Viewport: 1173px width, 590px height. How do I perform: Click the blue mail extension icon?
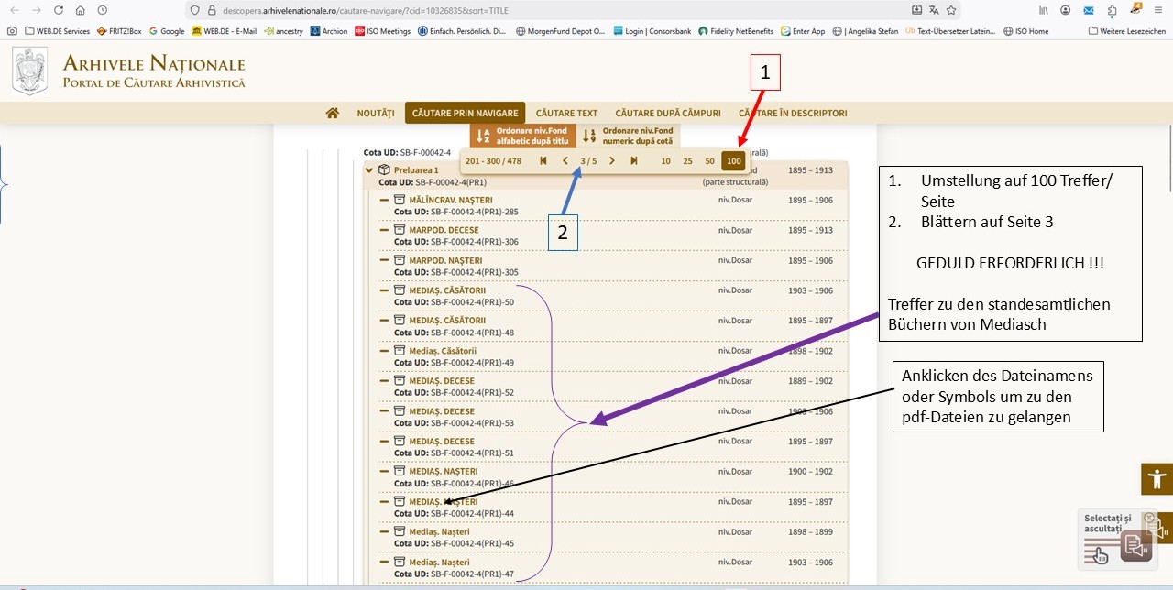(x=1089, y=10)
